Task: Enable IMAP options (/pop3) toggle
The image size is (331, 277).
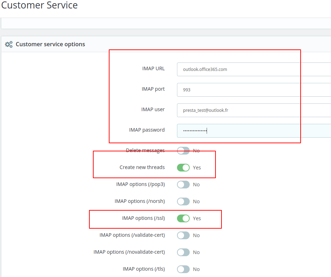Action: pos(183,184)
